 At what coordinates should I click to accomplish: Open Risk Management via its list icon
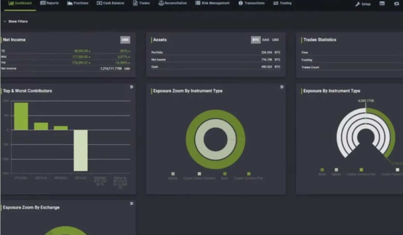pos(198,3)
